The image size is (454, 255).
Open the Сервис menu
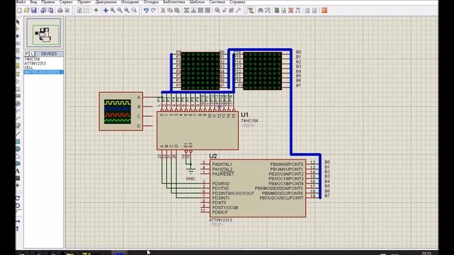tap(66, 2)
